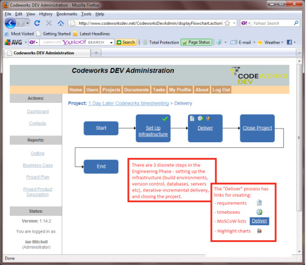Open My Profile page
The width and height of the screenshot is (307, 265).
180,90
